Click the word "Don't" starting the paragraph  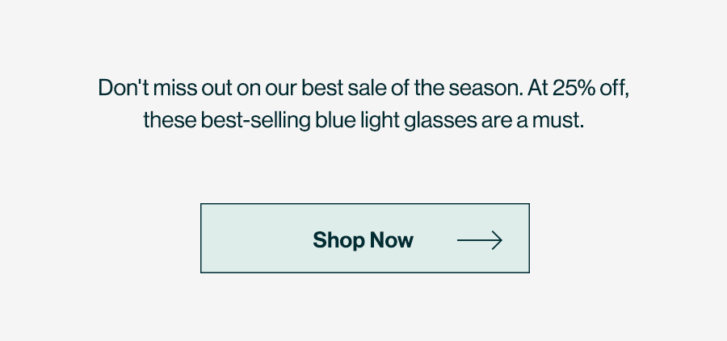click(124, 87)
